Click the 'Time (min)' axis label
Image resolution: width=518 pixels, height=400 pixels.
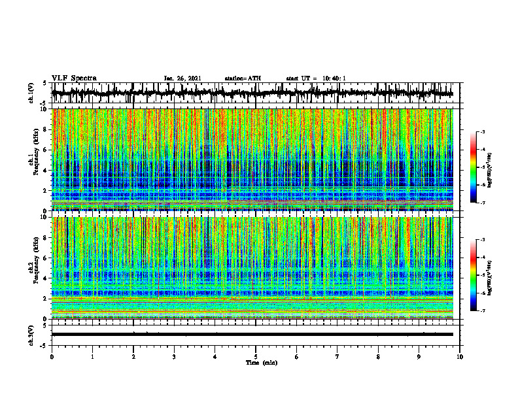[x=262, y=363]
